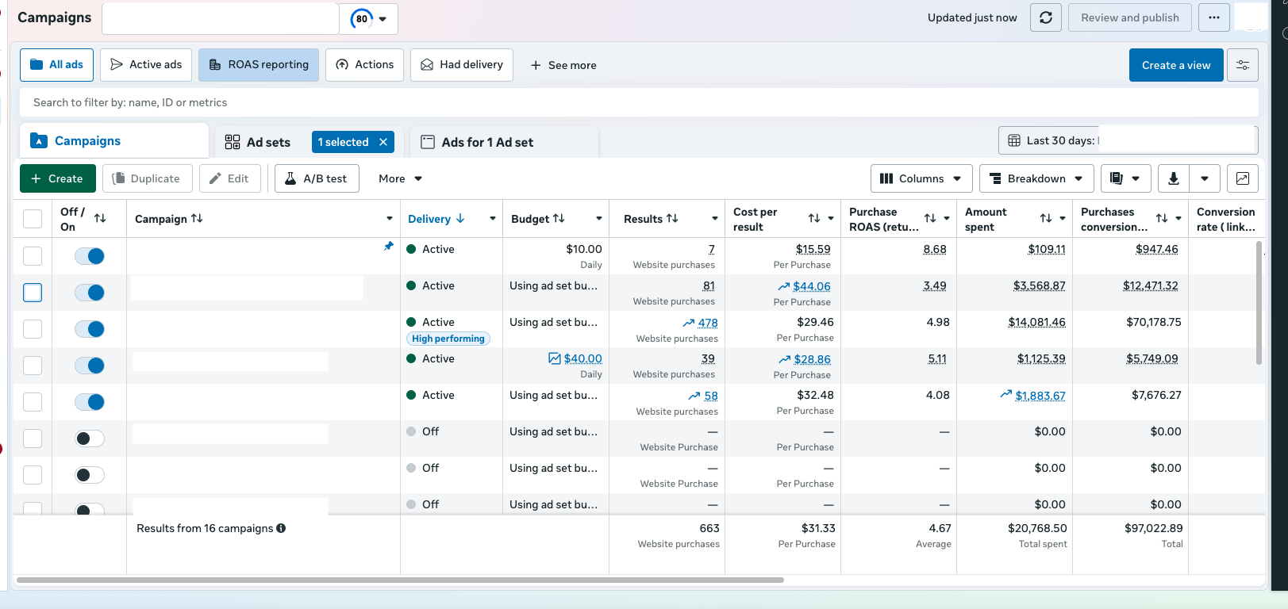Click the Duplicate button

(147, 178)
